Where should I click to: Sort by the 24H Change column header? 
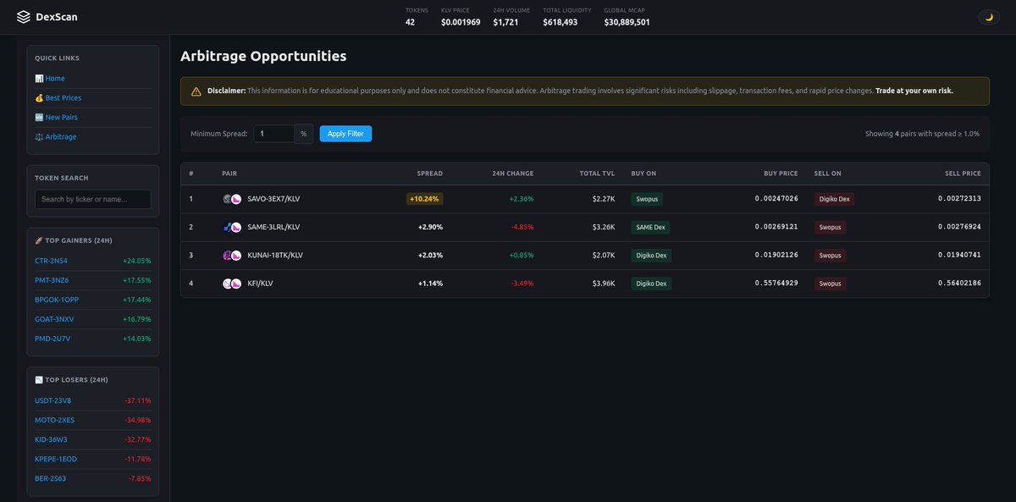(513, 174)
